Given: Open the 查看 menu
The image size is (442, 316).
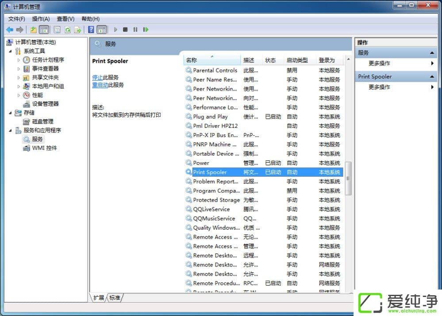Looking at the screenshot, I should [65, 19].
